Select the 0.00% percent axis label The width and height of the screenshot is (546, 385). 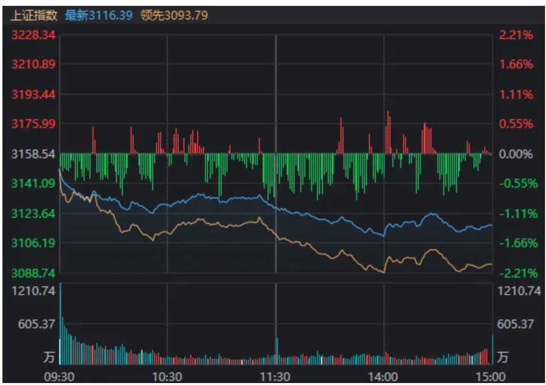515,154
